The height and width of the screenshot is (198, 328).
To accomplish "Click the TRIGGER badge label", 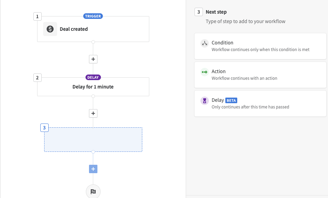I will pyautogui.click(x=93, y=16).
